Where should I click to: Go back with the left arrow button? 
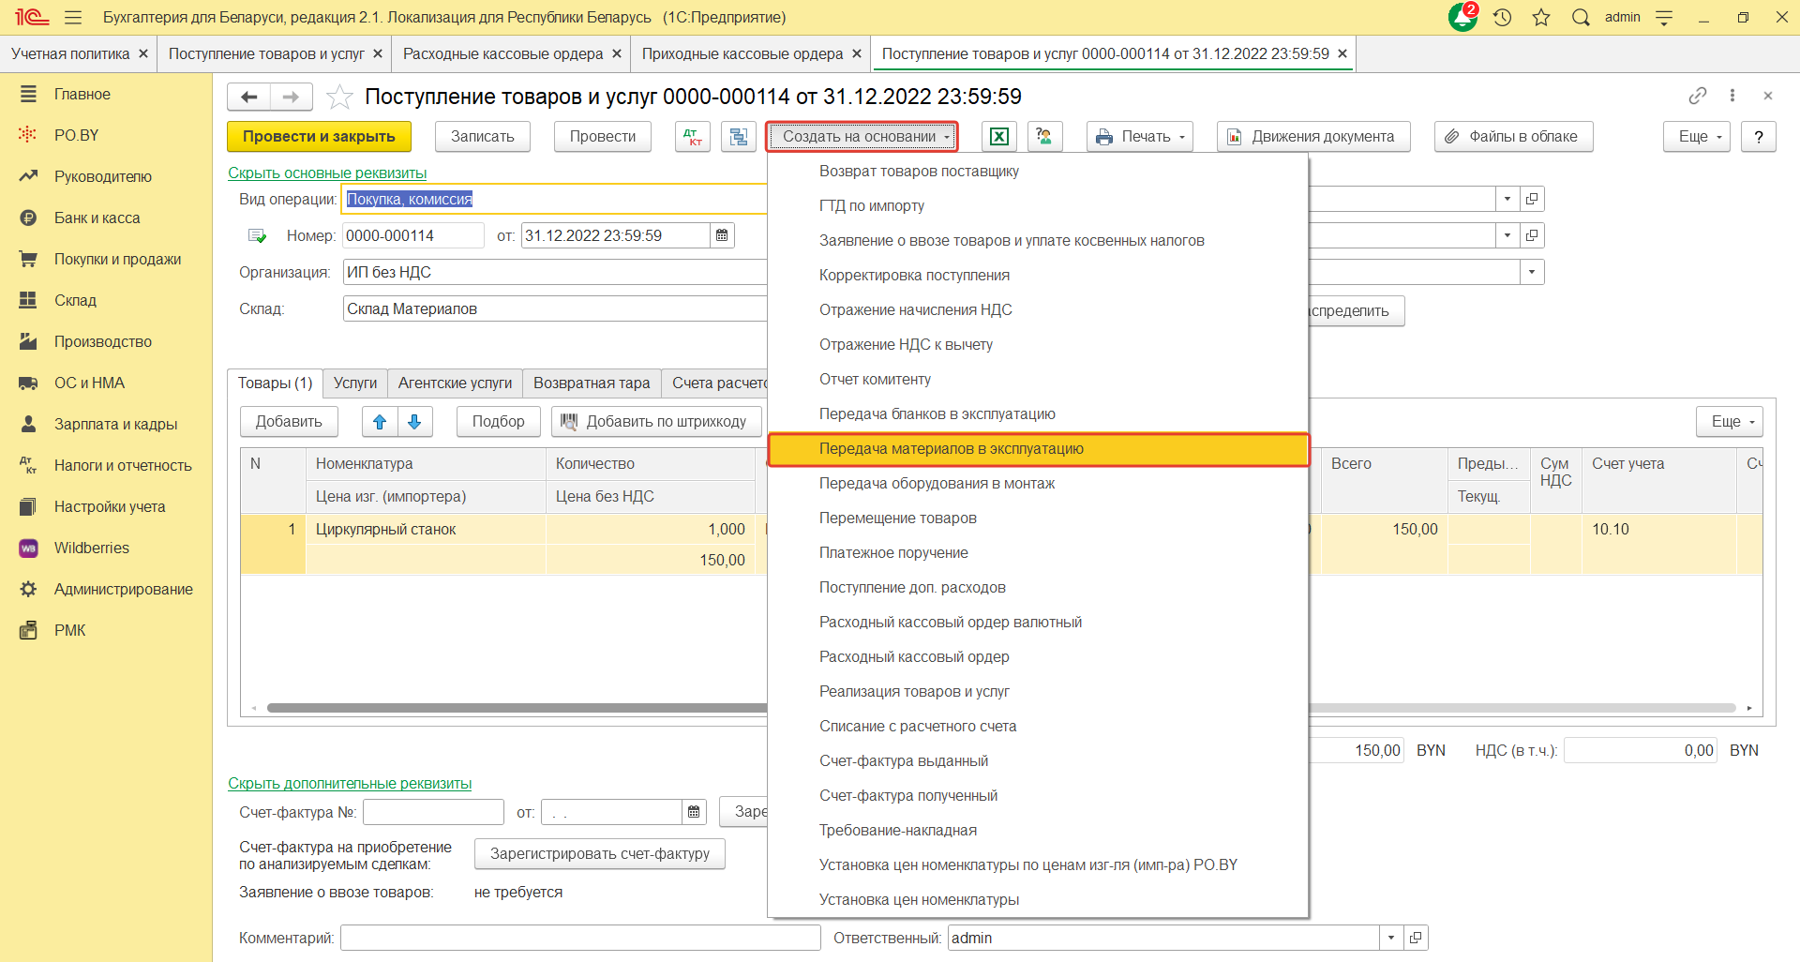[249, 97]
